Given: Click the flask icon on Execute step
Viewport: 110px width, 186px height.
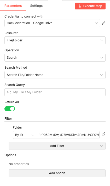Looking at the screenshot, I should click(80, 6).
